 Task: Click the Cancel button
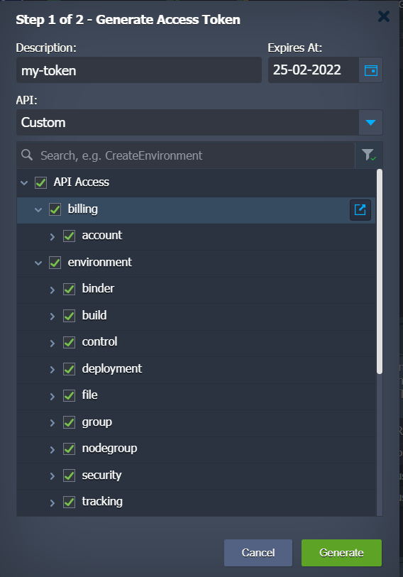pyautogui.click(x=258, y=553)
